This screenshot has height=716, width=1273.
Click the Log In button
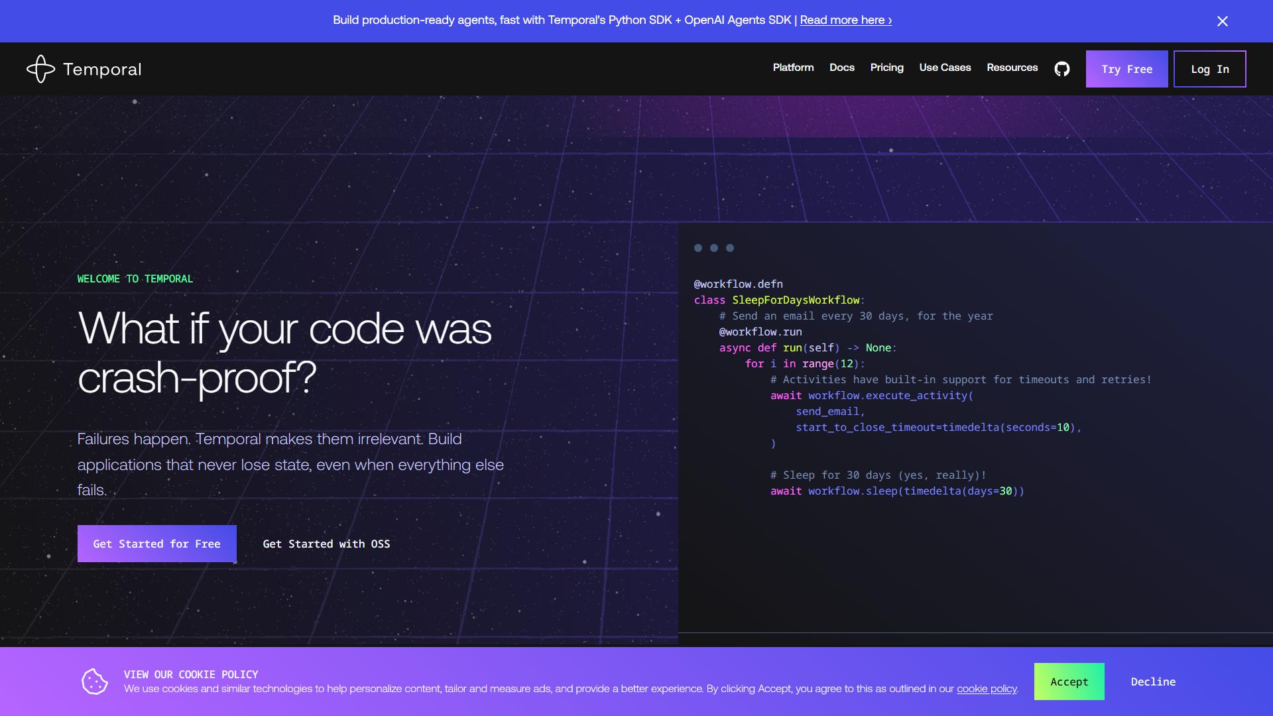click(x=1210, y=69)
